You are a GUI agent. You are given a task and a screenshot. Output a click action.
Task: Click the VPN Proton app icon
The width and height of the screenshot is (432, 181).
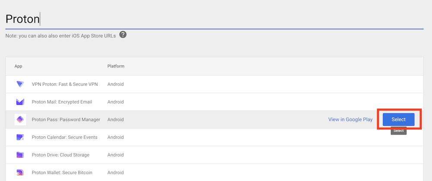tap(20, 84)
